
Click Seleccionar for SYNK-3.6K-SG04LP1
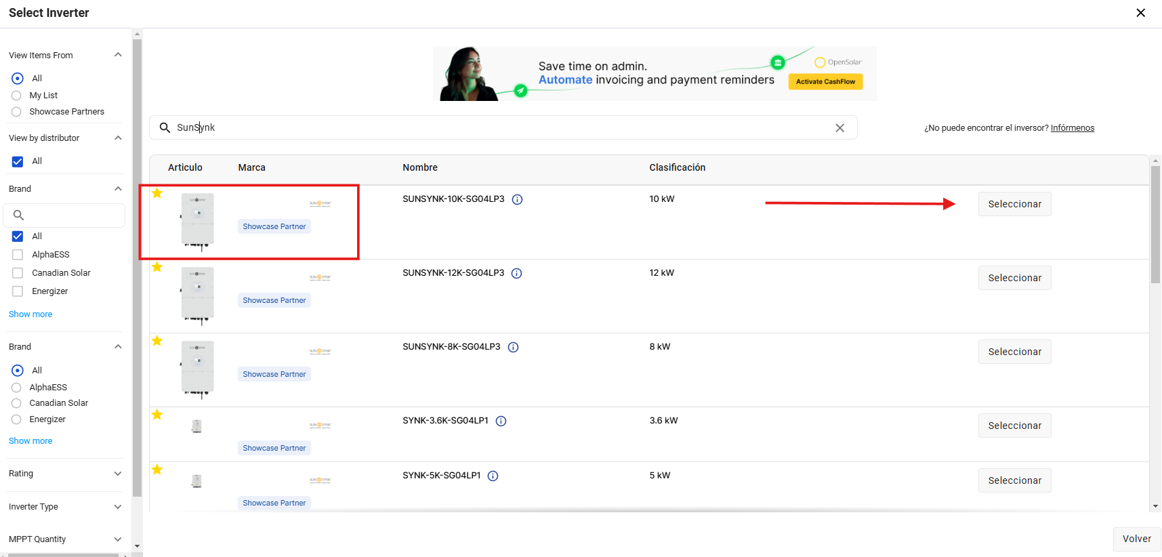(x=1014, y=426)
